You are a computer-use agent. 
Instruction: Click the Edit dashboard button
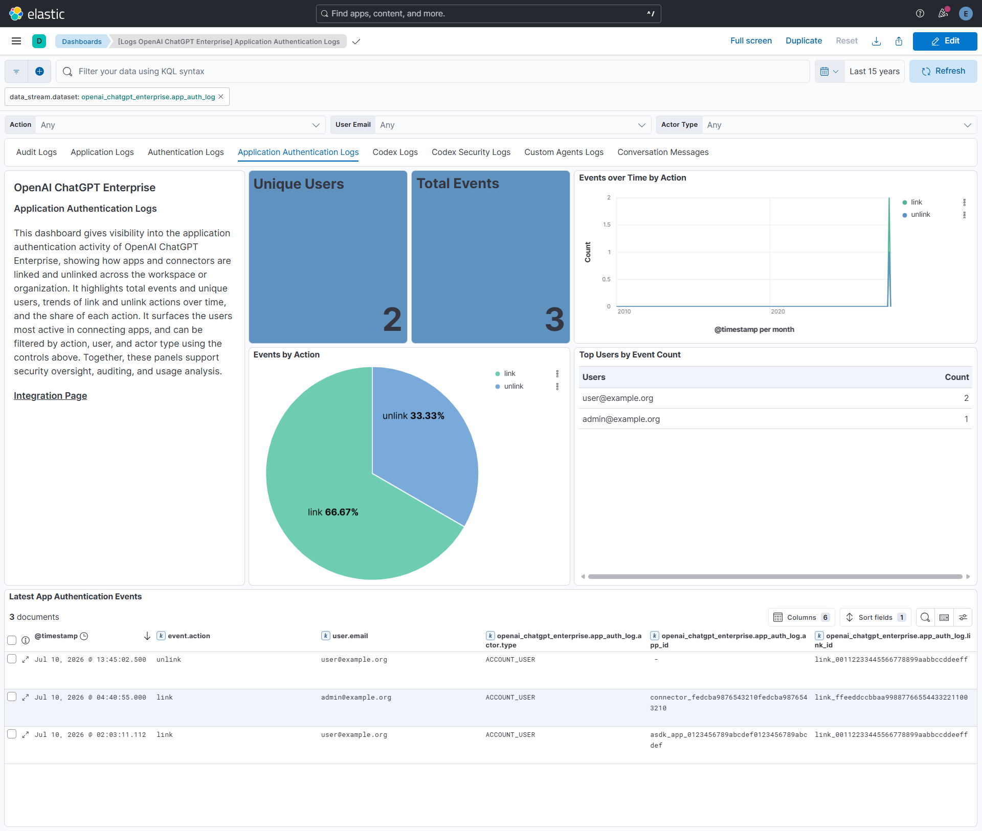point(945,41)
